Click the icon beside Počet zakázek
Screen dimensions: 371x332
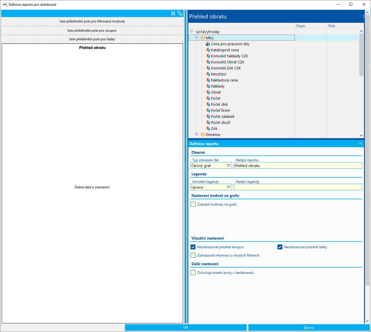point(208,117)
